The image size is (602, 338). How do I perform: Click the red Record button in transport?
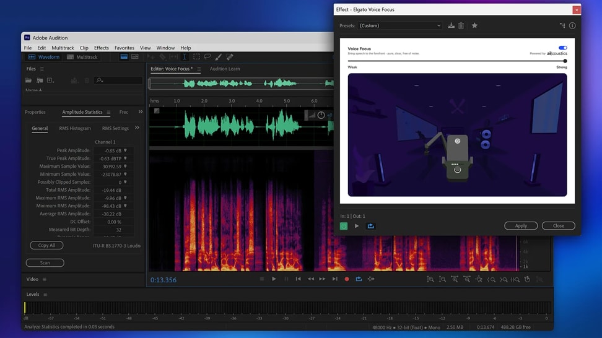point(347,279)
